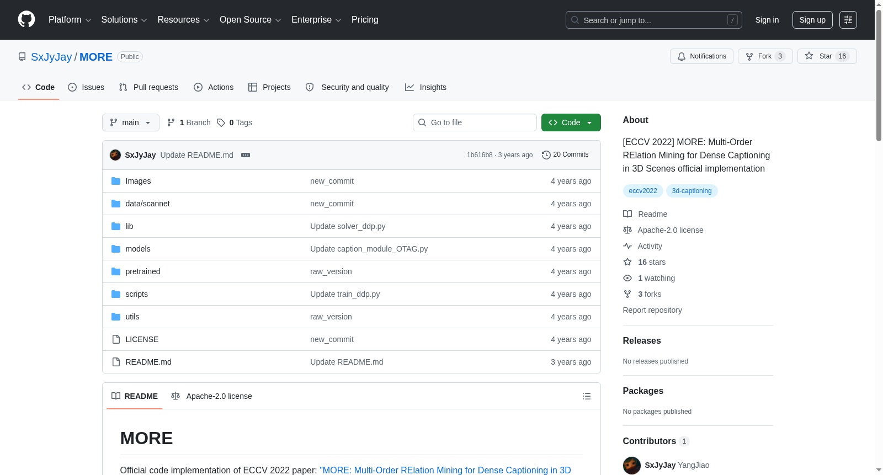
Task: Click the tag icon beside Tags
Action: [x=221, y=122]
